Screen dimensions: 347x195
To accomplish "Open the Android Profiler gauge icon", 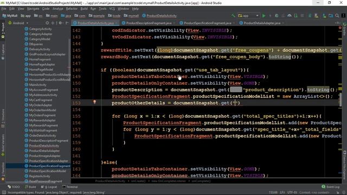I will point(289,16).
